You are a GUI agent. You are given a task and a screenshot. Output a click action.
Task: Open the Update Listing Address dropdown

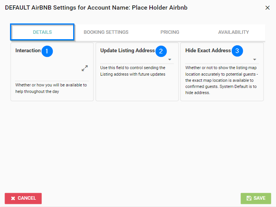(169, 60)
